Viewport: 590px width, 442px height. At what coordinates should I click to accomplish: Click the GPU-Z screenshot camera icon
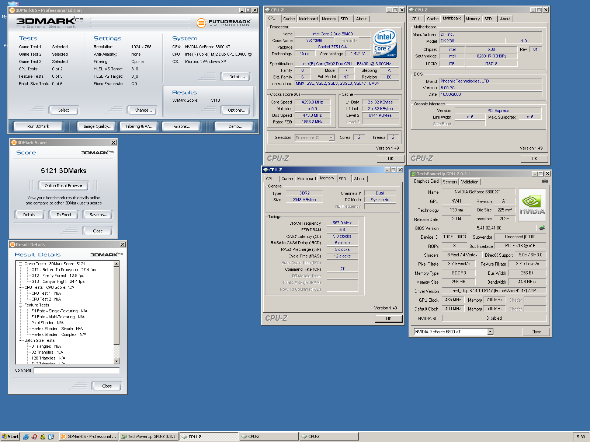pos(545,181)
